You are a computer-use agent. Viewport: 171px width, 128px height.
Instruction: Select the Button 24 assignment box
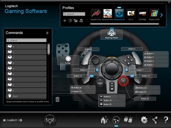coord(145,99)
